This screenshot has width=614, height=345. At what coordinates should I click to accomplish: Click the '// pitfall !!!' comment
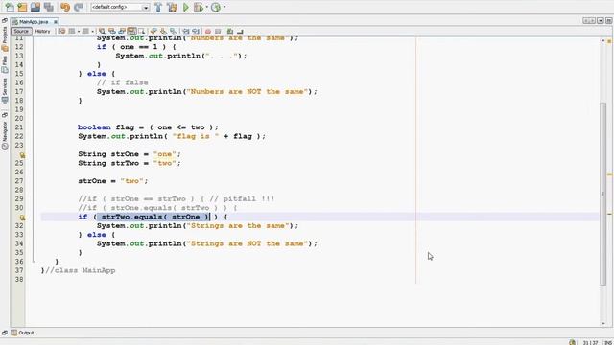coord(242,199)
